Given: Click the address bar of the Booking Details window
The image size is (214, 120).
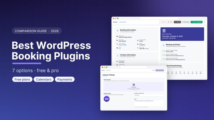Looking at the screenshot, I should pyautogui.click(x=159, y=18).
